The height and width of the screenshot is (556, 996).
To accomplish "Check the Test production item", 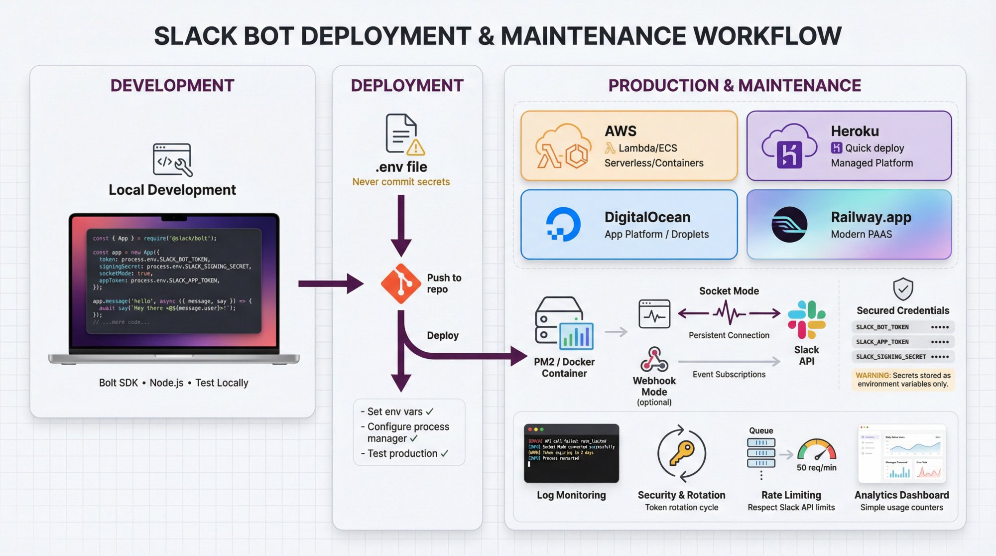I will 401,453.
